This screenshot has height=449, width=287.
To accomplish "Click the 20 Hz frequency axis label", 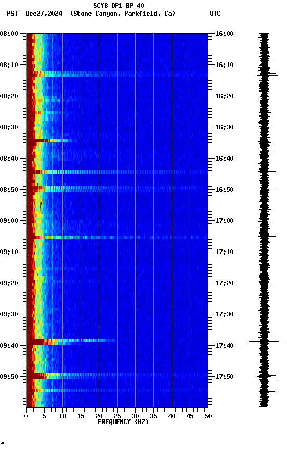I will (99, 416).
